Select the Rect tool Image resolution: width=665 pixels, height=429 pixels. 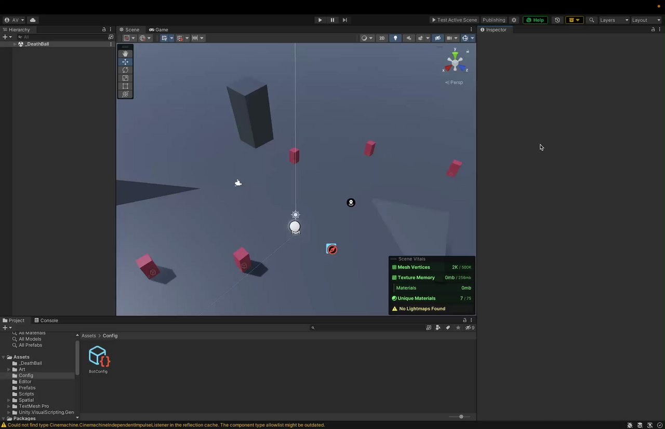pos(125,86)
